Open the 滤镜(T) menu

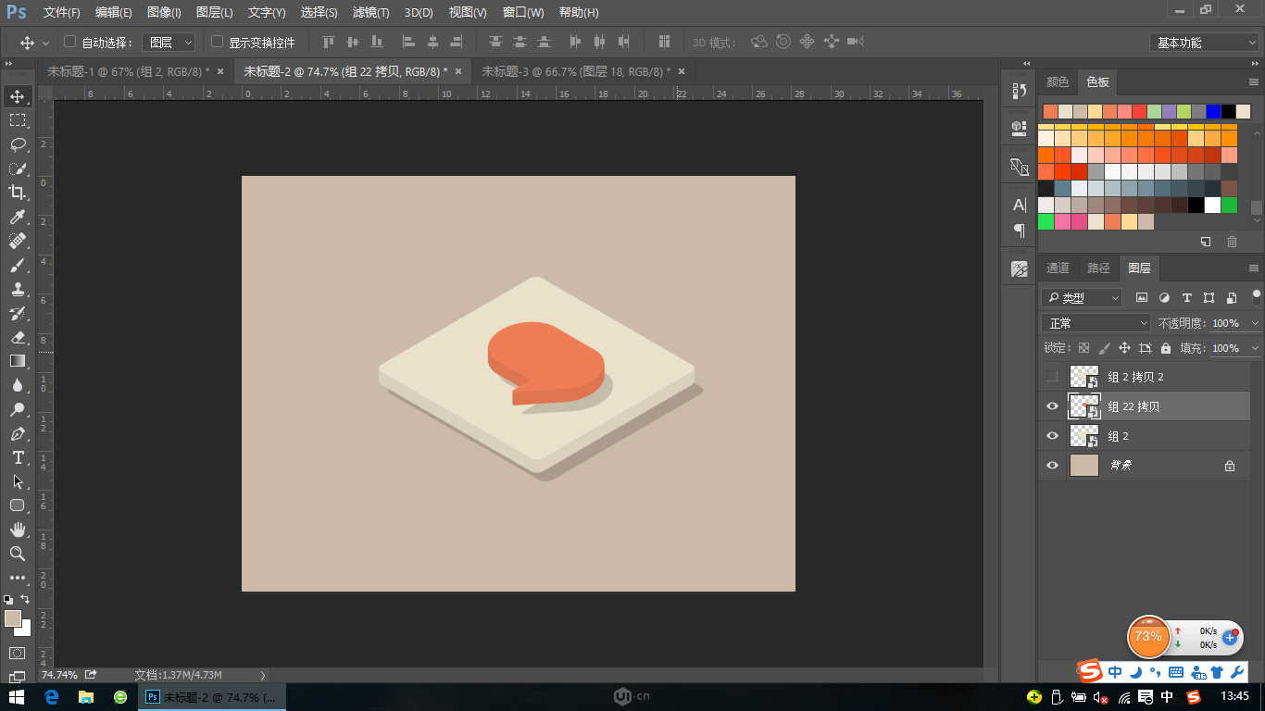point(370,12)
